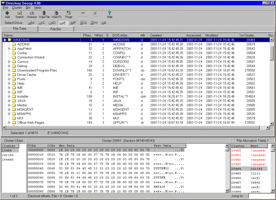This screenshot has height=200, width=276.
Task: Expand the Downloaded Program Files folder
Action: tap(10, 70)
